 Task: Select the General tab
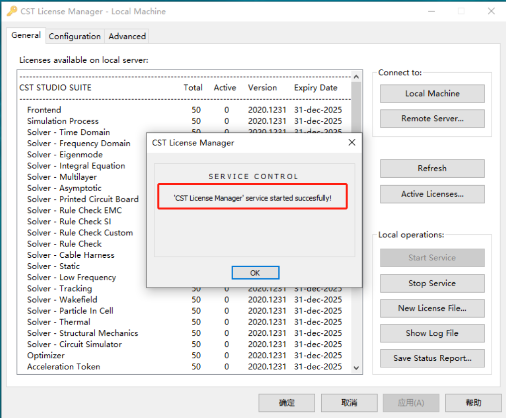[26, 35]
